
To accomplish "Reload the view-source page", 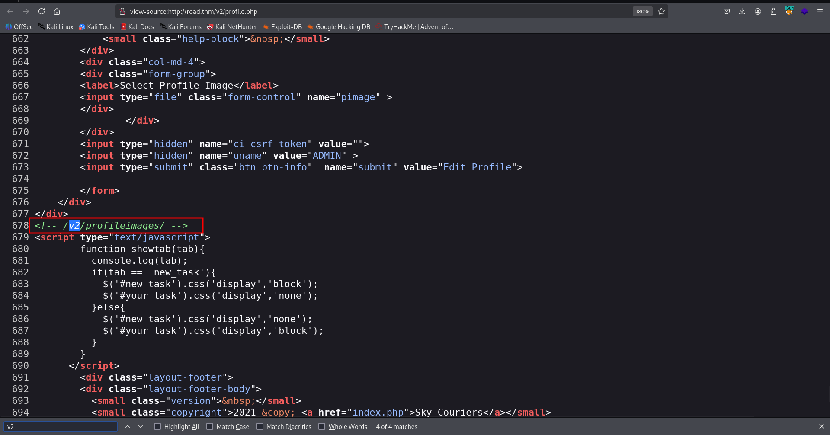I will click(x=42, y=11).
